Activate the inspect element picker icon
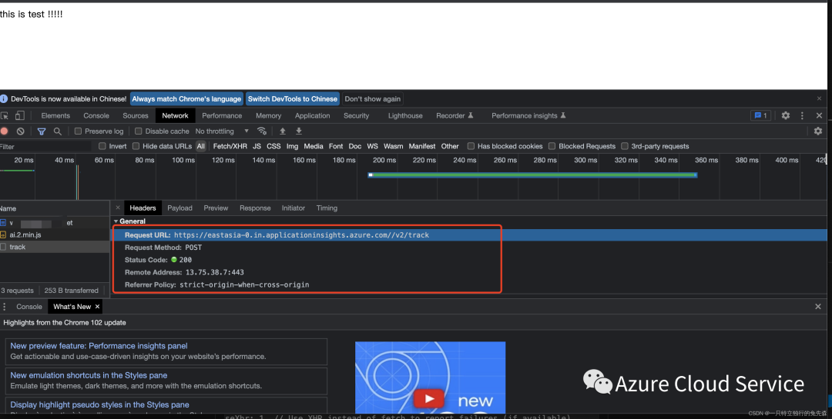832x419 pixels. coord(5,115)
